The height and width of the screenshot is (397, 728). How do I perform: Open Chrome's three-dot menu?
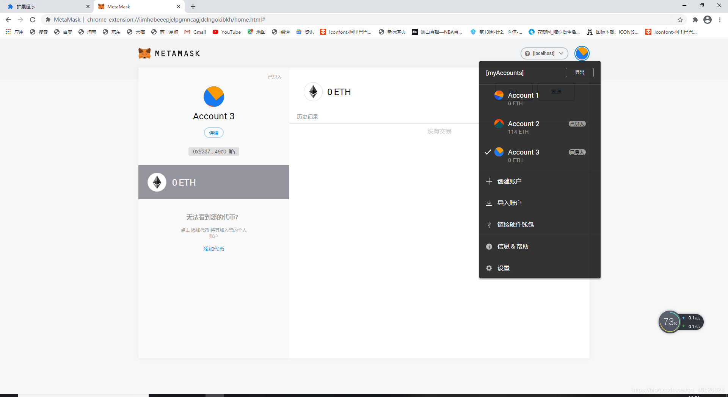[720, 20]
